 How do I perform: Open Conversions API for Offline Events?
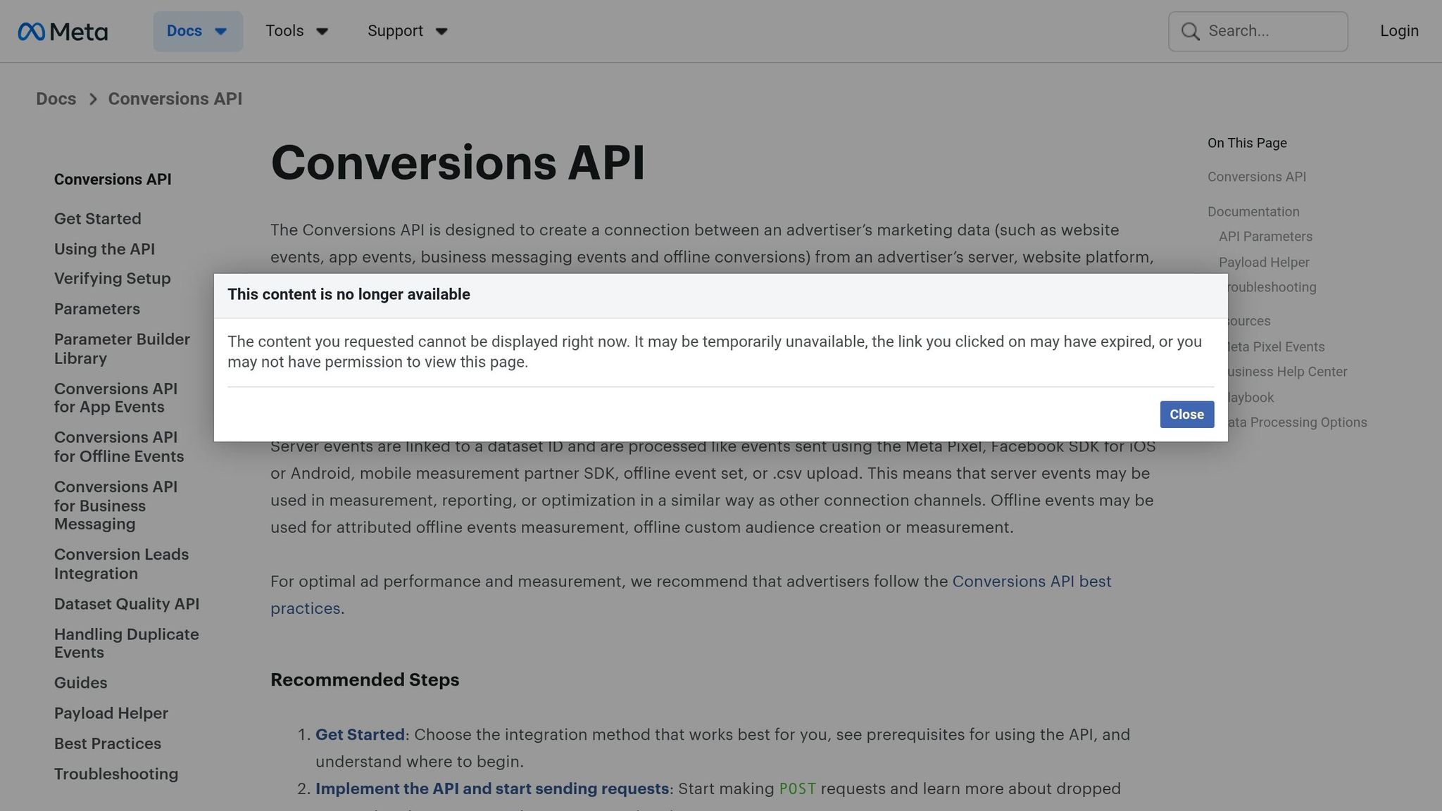119,447
